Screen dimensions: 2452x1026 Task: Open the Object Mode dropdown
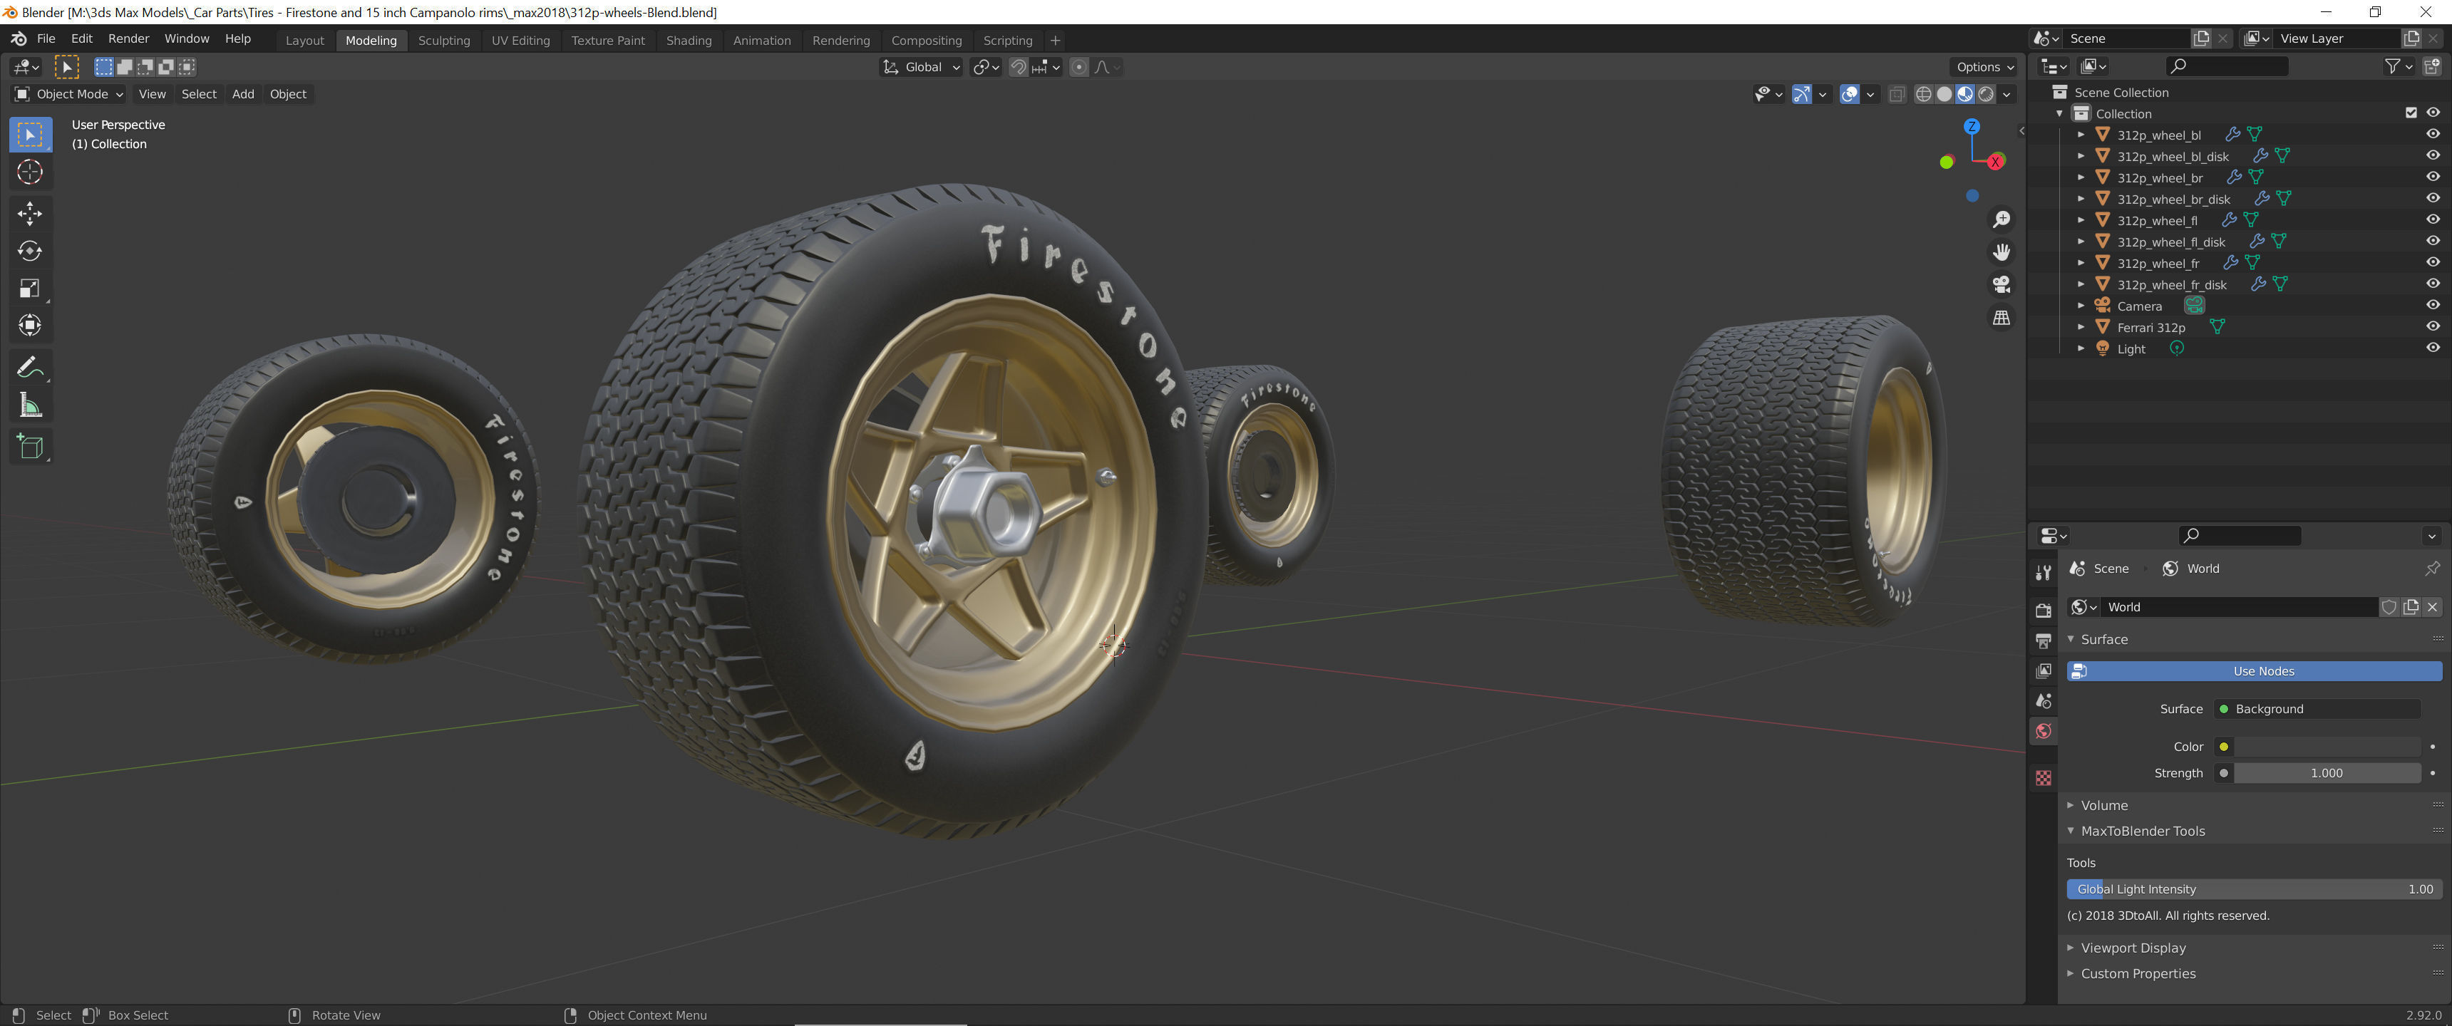[x=68, y=94]
